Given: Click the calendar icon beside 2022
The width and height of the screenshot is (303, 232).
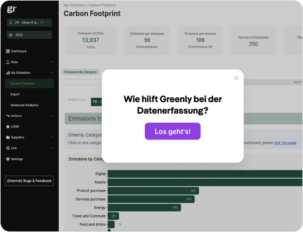Looking at the screenshot, I should [x=11, y=35].
